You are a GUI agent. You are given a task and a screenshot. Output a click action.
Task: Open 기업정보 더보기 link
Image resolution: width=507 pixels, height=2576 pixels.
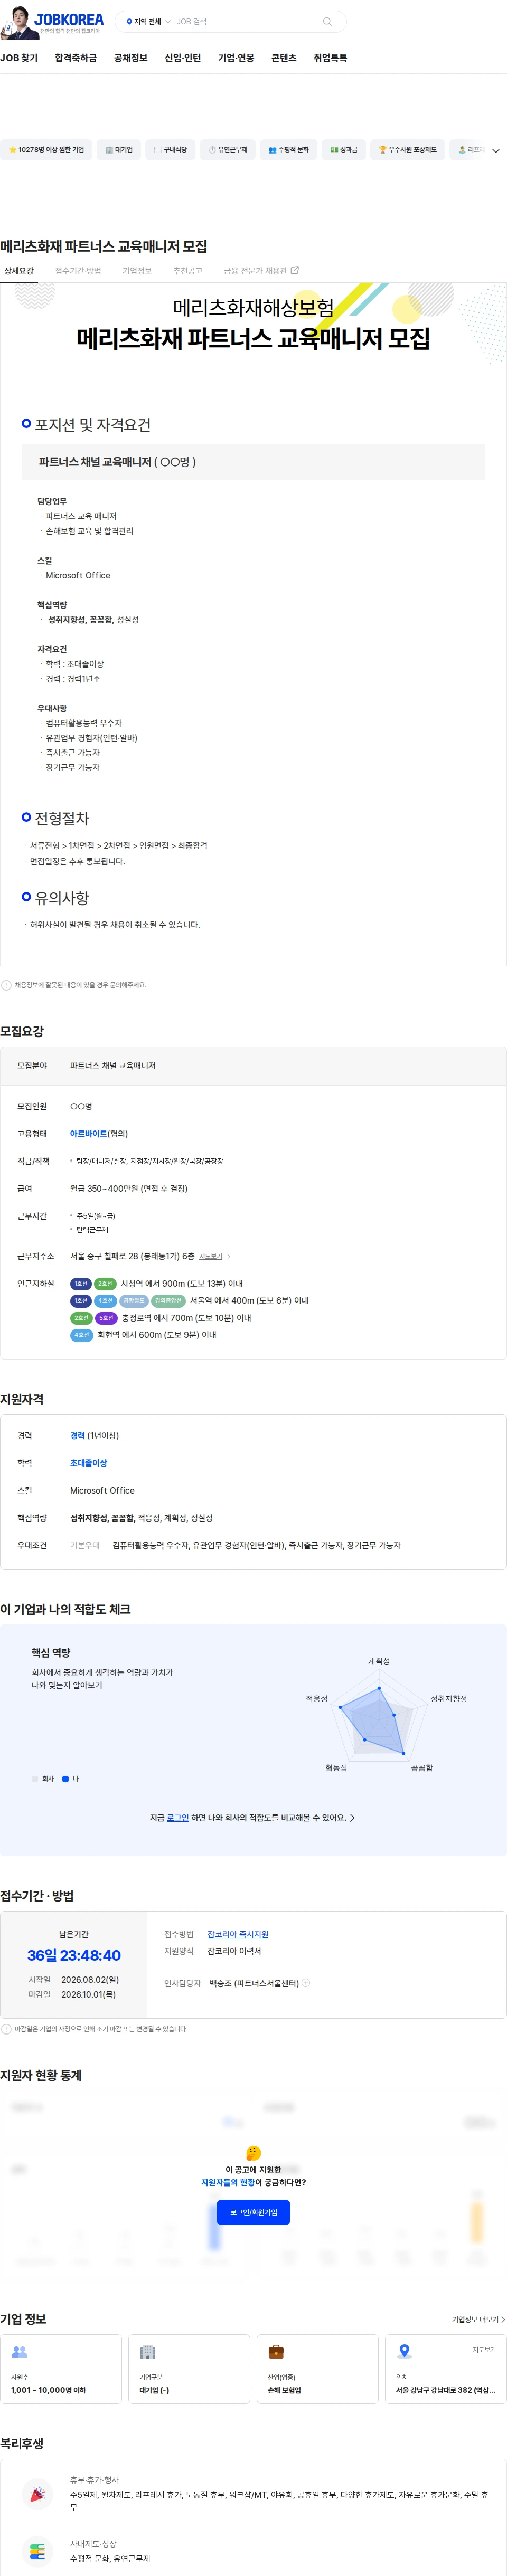coord(478,2319)
